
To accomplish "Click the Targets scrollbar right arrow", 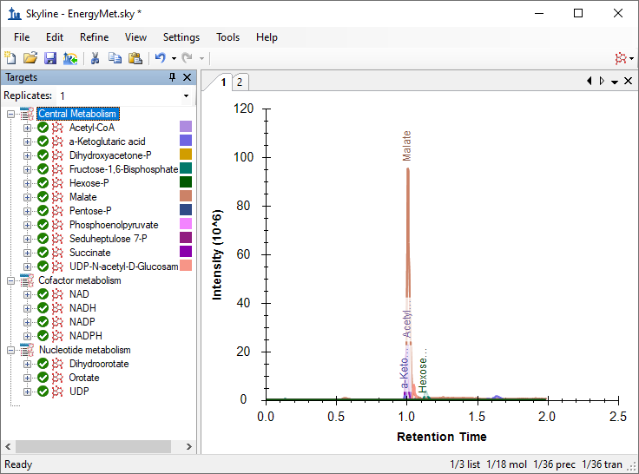I will [x=188, y=447].
